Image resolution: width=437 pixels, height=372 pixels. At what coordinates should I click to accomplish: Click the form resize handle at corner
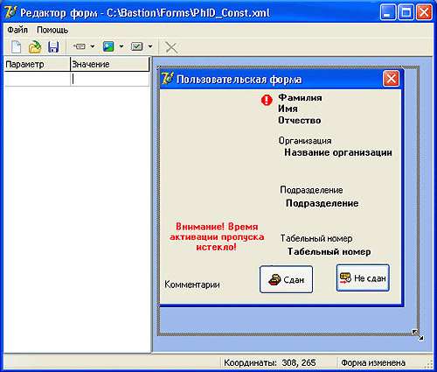(418, 334)
